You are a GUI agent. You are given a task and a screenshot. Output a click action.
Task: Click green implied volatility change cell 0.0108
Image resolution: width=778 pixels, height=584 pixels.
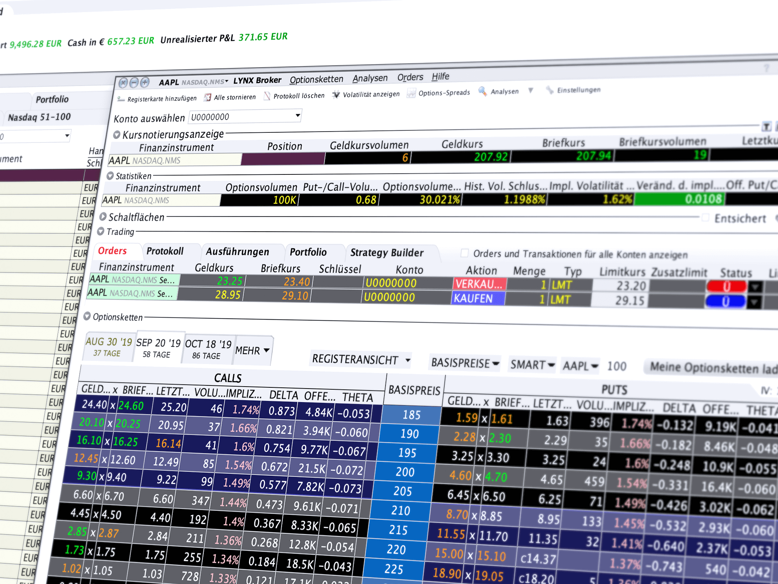(x=679, y=199)
